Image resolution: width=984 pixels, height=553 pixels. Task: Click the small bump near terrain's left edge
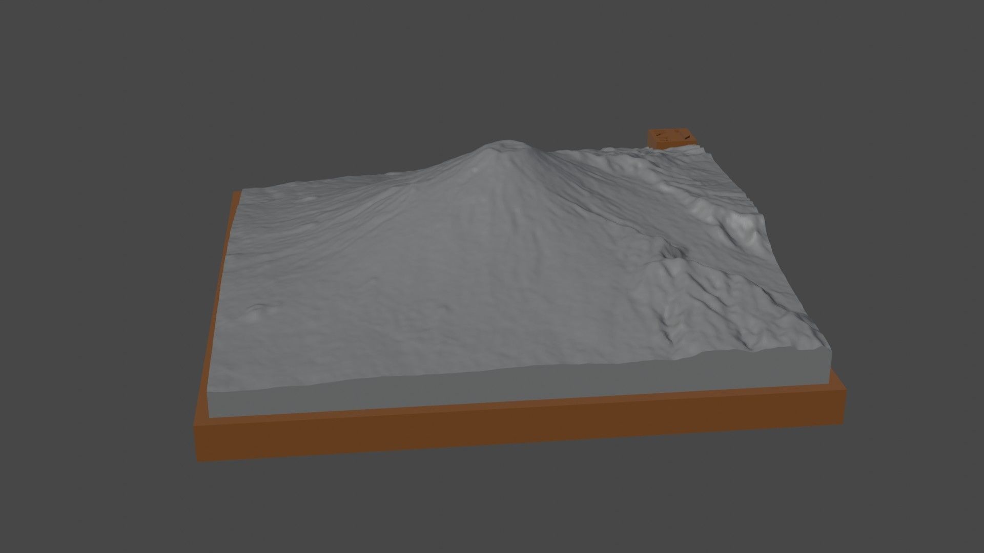[255, 310]
